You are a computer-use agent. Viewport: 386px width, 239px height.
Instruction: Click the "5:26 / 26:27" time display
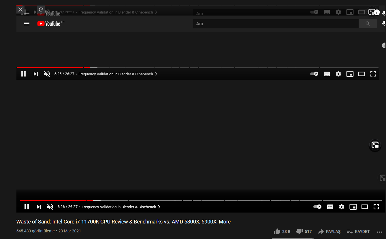[x=67, y=207]
